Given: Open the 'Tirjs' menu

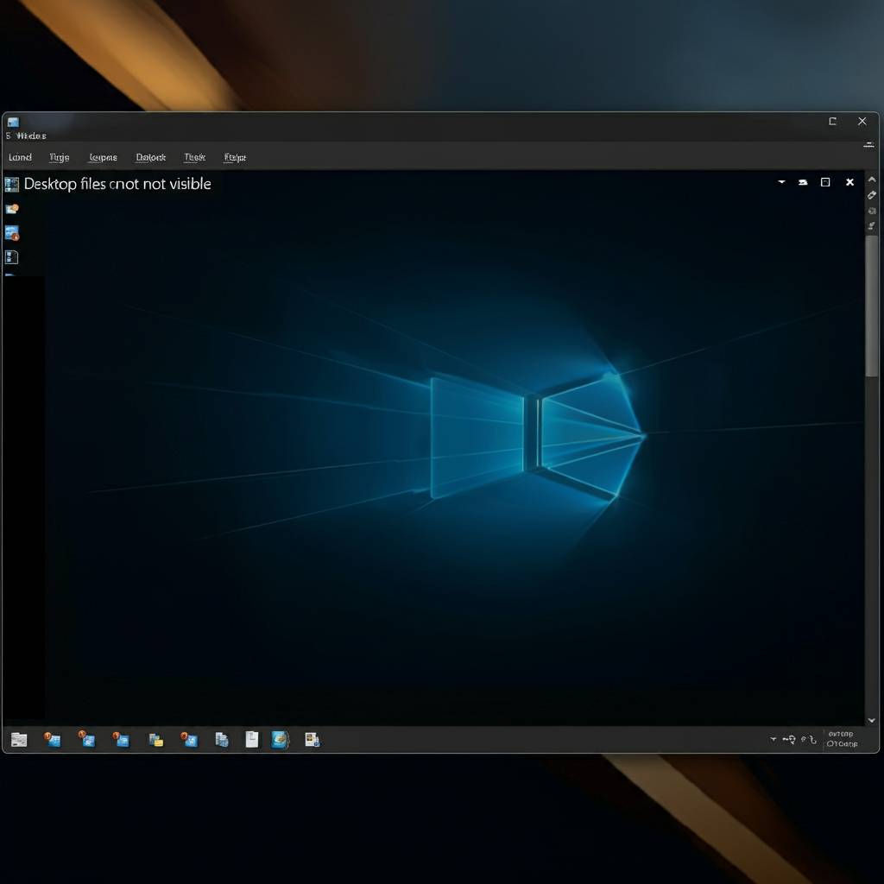Looking at the screenshot, I should pyautogui.click(x=60, y=157).
